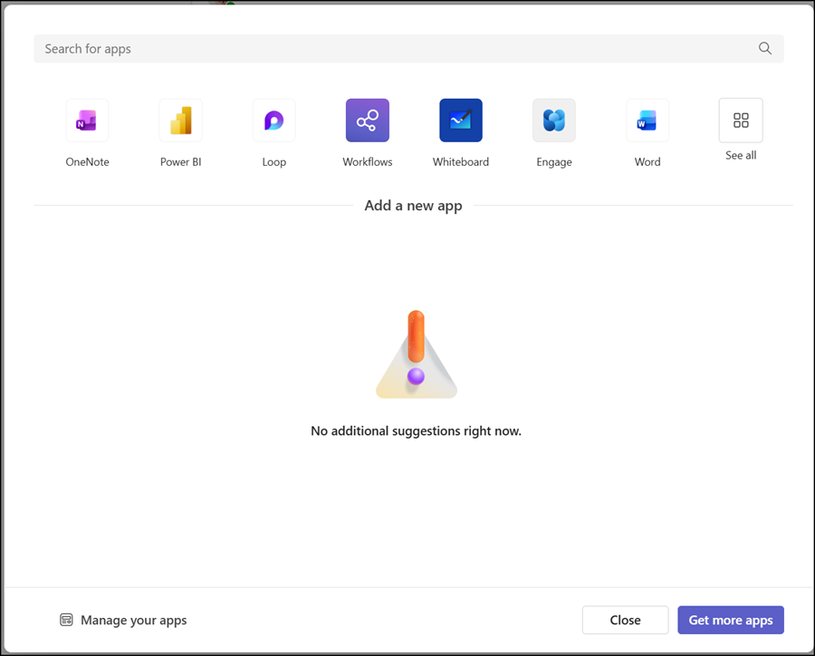The height and width of the screenshot is (656, 815).
Task: Click the Close button
Action: tap(625, 620)
